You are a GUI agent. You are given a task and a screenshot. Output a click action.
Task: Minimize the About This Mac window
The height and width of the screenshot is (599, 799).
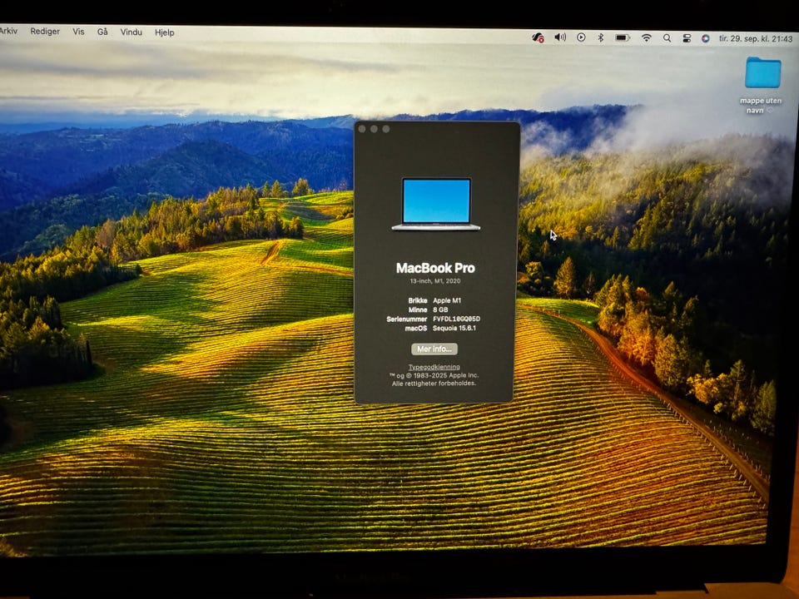(374, 129)
